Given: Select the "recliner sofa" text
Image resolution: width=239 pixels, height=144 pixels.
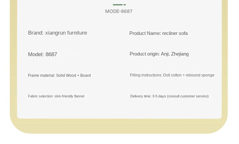Looking at the screenshot, I should (x=175, y=33).
